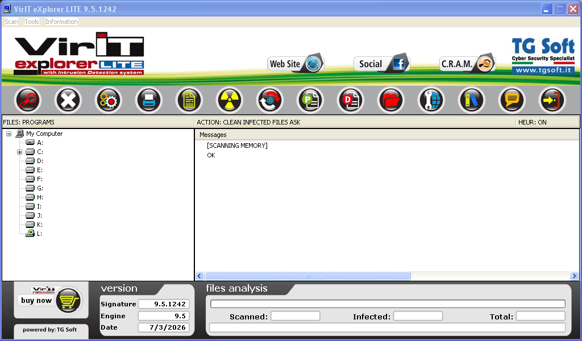Click the messages horizontal scrollbar thumb
This screenshot has width=582, height=341.
pos(307,276)
